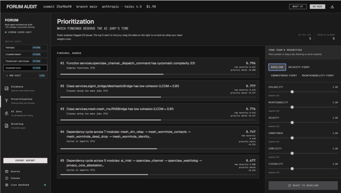Click the LIVE badge beside New Audit
341x193 pixels.
tap(42, 76)
